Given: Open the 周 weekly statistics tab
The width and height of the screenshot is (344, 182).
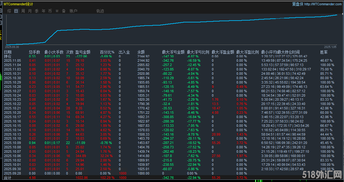Looking at the screenshot, I should tap(23, 11).
